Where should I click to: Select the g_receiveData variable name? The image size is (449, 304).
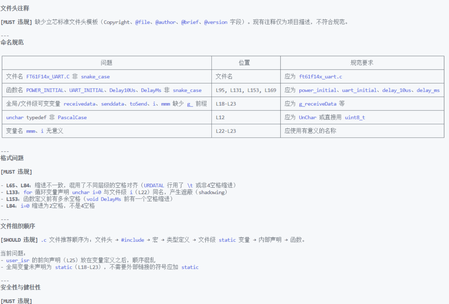[318, 104]
